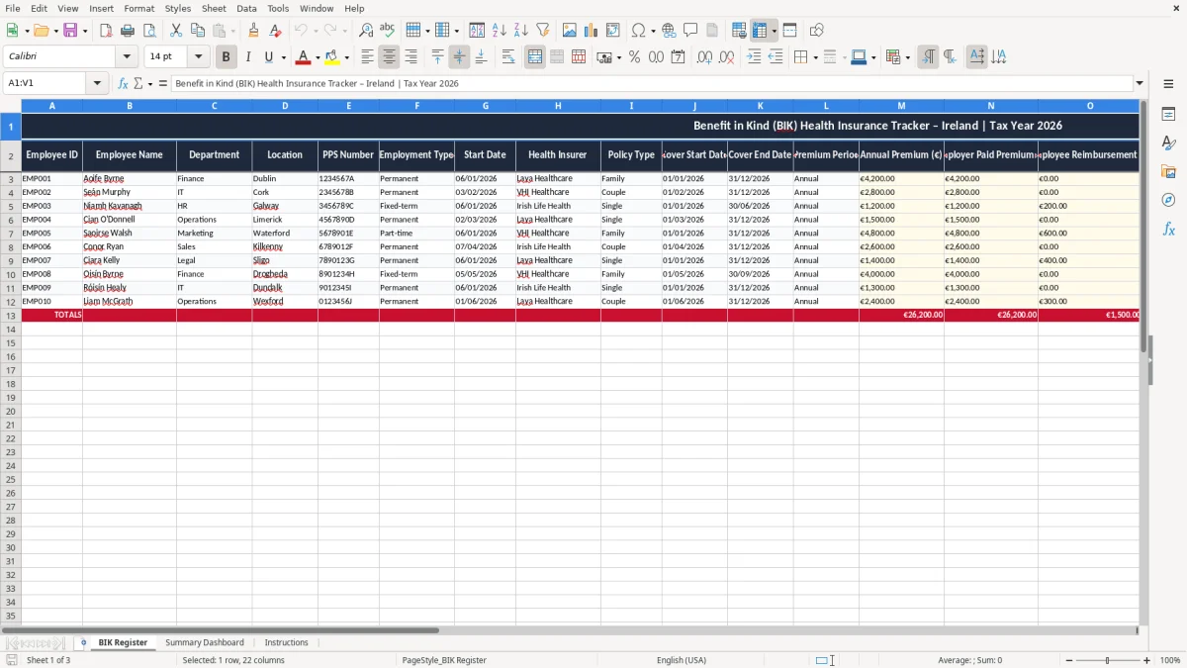Toggle underline formatting
The width and height of the screenshot is (1187, 668).
pos(269,57)
